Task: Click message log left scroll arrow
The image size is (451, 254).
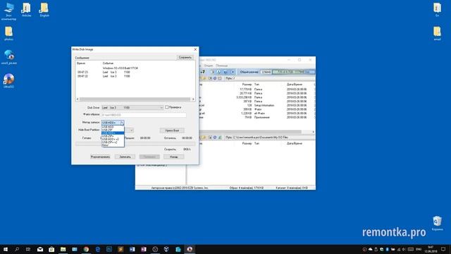Action: click(78, 99)
